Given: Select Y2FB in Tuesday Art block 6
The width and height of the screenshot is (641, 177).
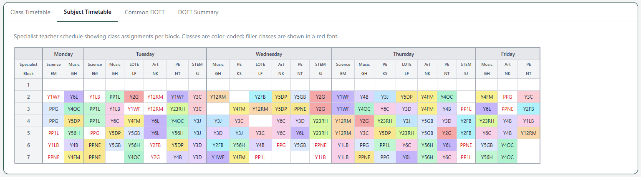Looking at the screenshot, I should pos(155,145).
